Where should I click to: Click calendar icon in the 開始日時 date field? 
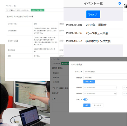click(85, 88)
